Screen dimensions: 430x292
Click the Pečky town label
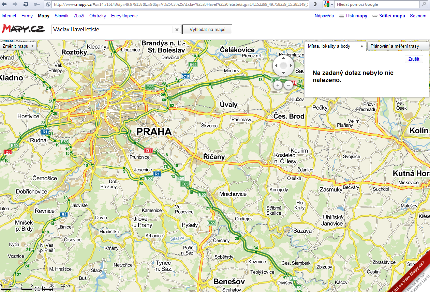320,108
